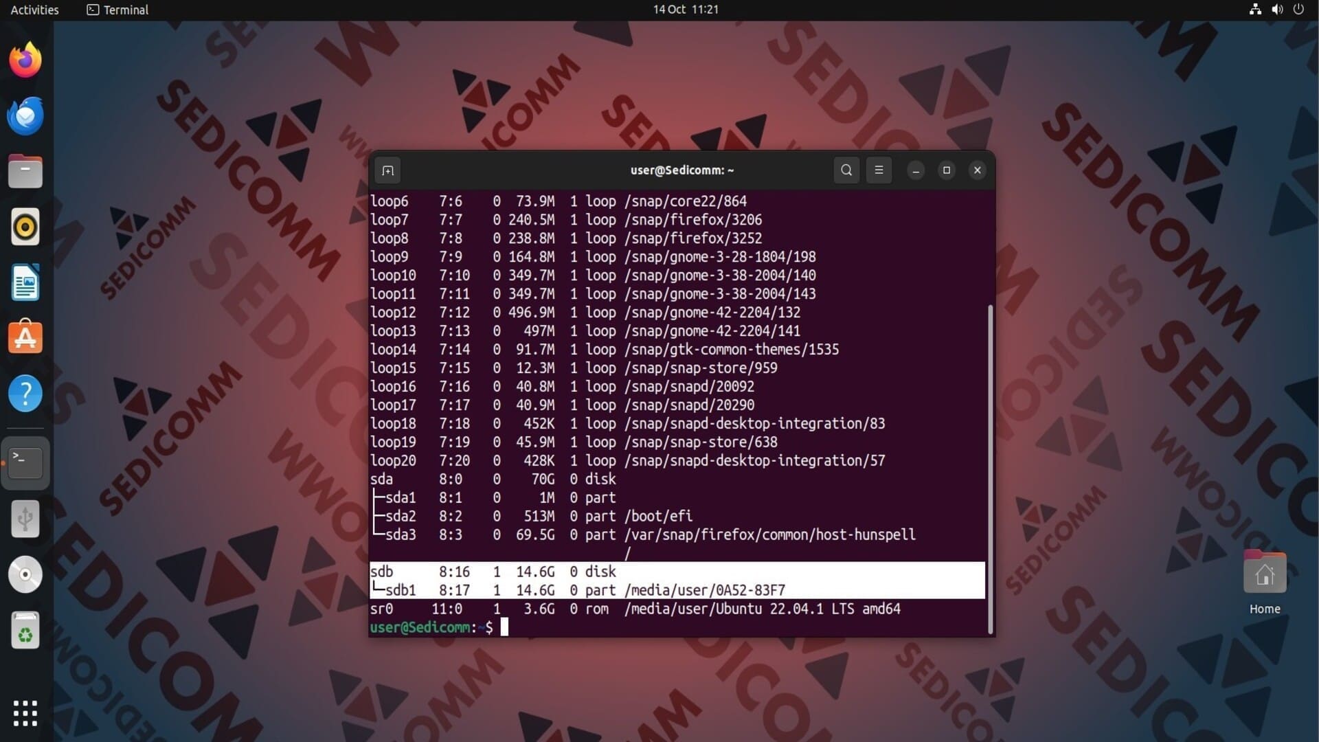Click the sda1 1M part row
Viewport: 1319px width, 742px height.
click(x=493, y=497)
